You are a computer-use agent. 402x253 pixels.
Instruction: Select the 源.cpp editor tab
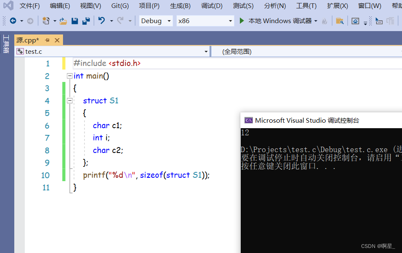(x=28, y=40)
